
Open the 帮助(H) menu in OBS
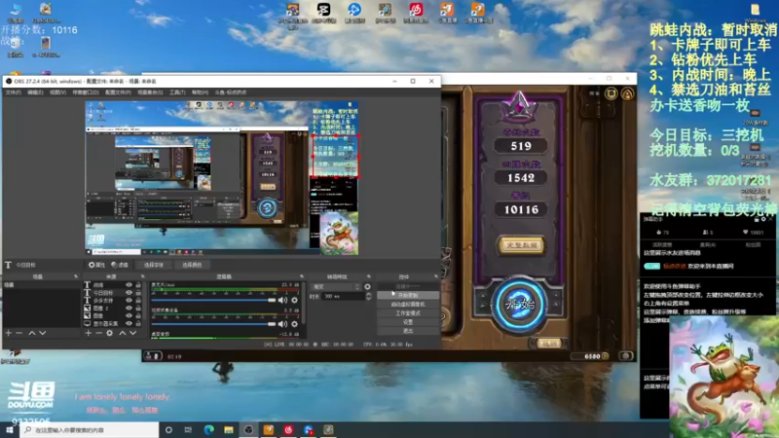pyautogui.click(x=201, y=92)
